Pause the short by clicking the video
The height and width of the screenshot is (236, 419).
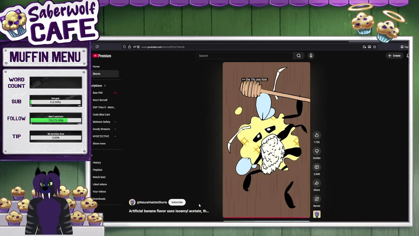(266, 140)
